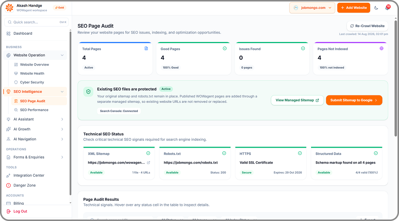Click the Dashboard grid icon
399x221 pixels.
pos(8,34)
